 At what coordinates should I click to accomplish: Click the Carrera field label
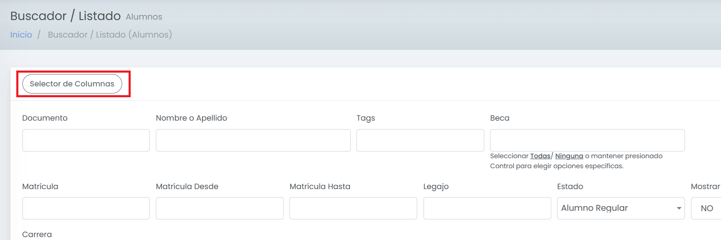pos(37,235)
